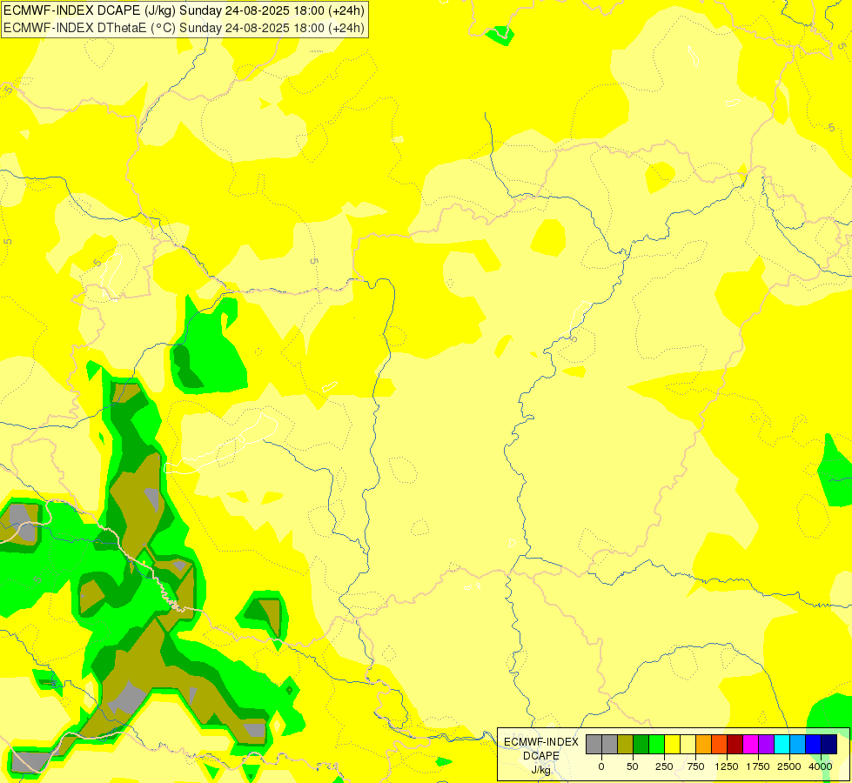Screen dimensions: 852x783
Task: Click the legend label DCAPE
Action: pos(541,756)
